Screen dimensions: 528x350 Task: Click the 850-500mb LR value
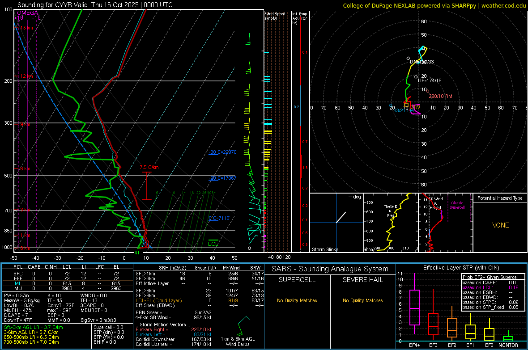click(x=31, y=337)
